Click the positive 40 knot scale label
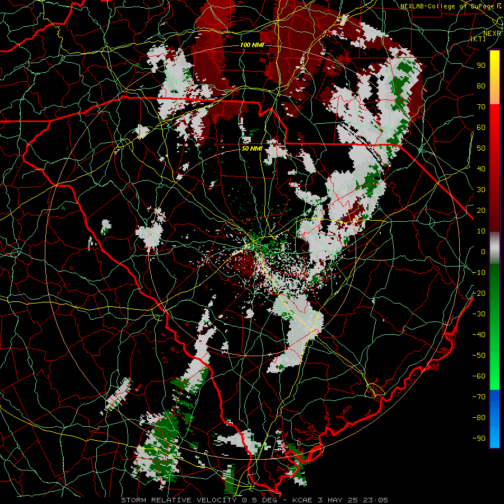504x504 pixels. [x=481, y=169]
